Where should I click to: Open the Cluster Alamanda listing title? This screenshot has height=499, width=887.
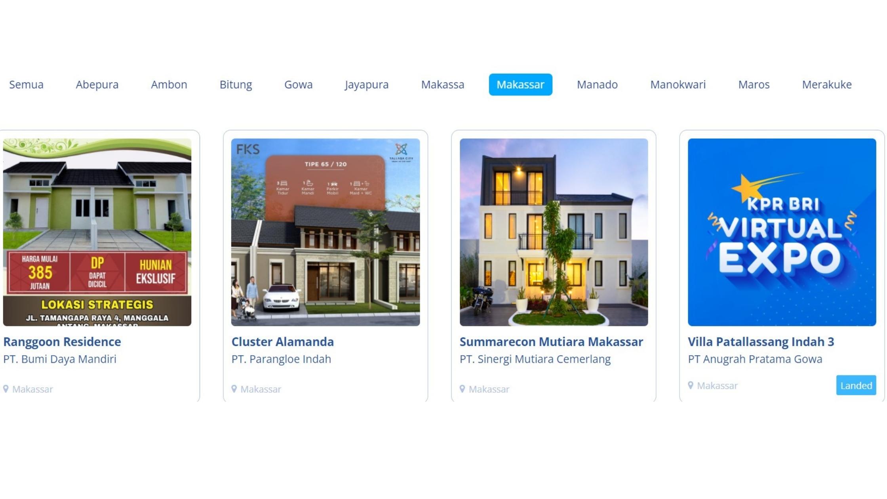[282, 342]
